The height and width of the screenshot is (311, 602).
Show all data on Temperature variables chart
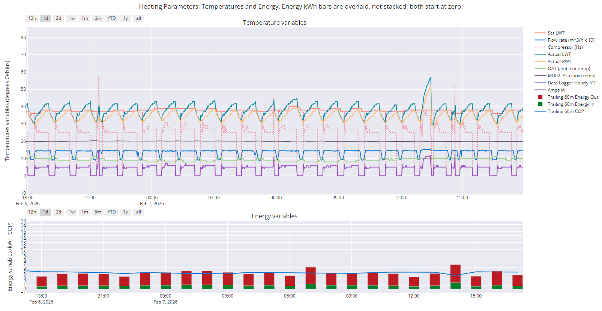click(138, 18)
